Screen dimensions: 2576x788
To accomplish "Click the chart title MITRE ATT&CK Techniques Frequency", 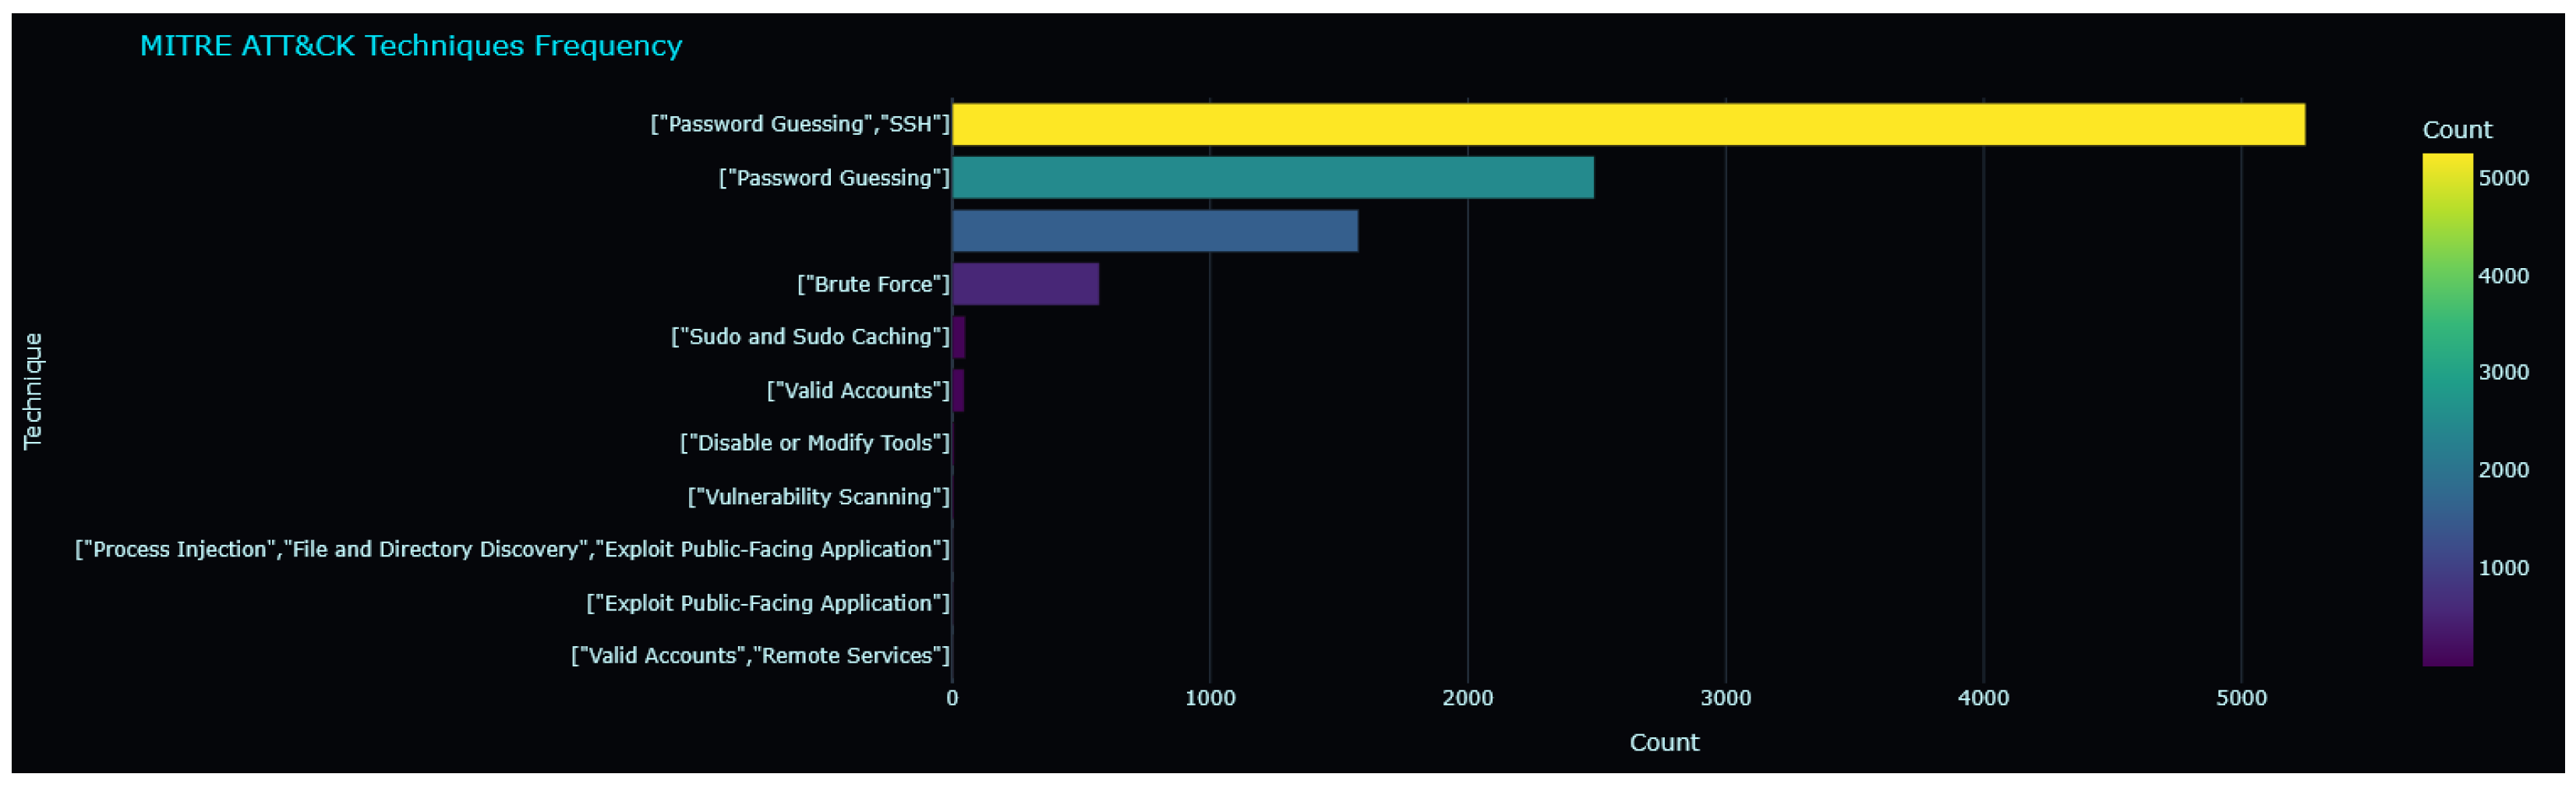I will [411, 46].
